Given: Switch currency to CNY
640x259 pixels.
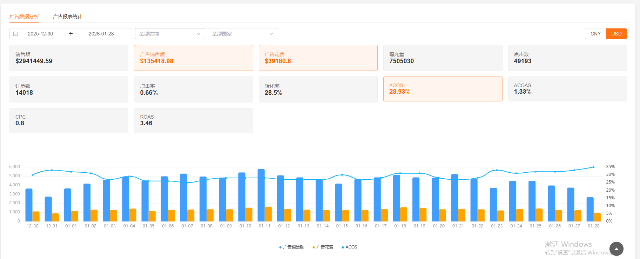Looking at the screenshot, I should 595,34.
